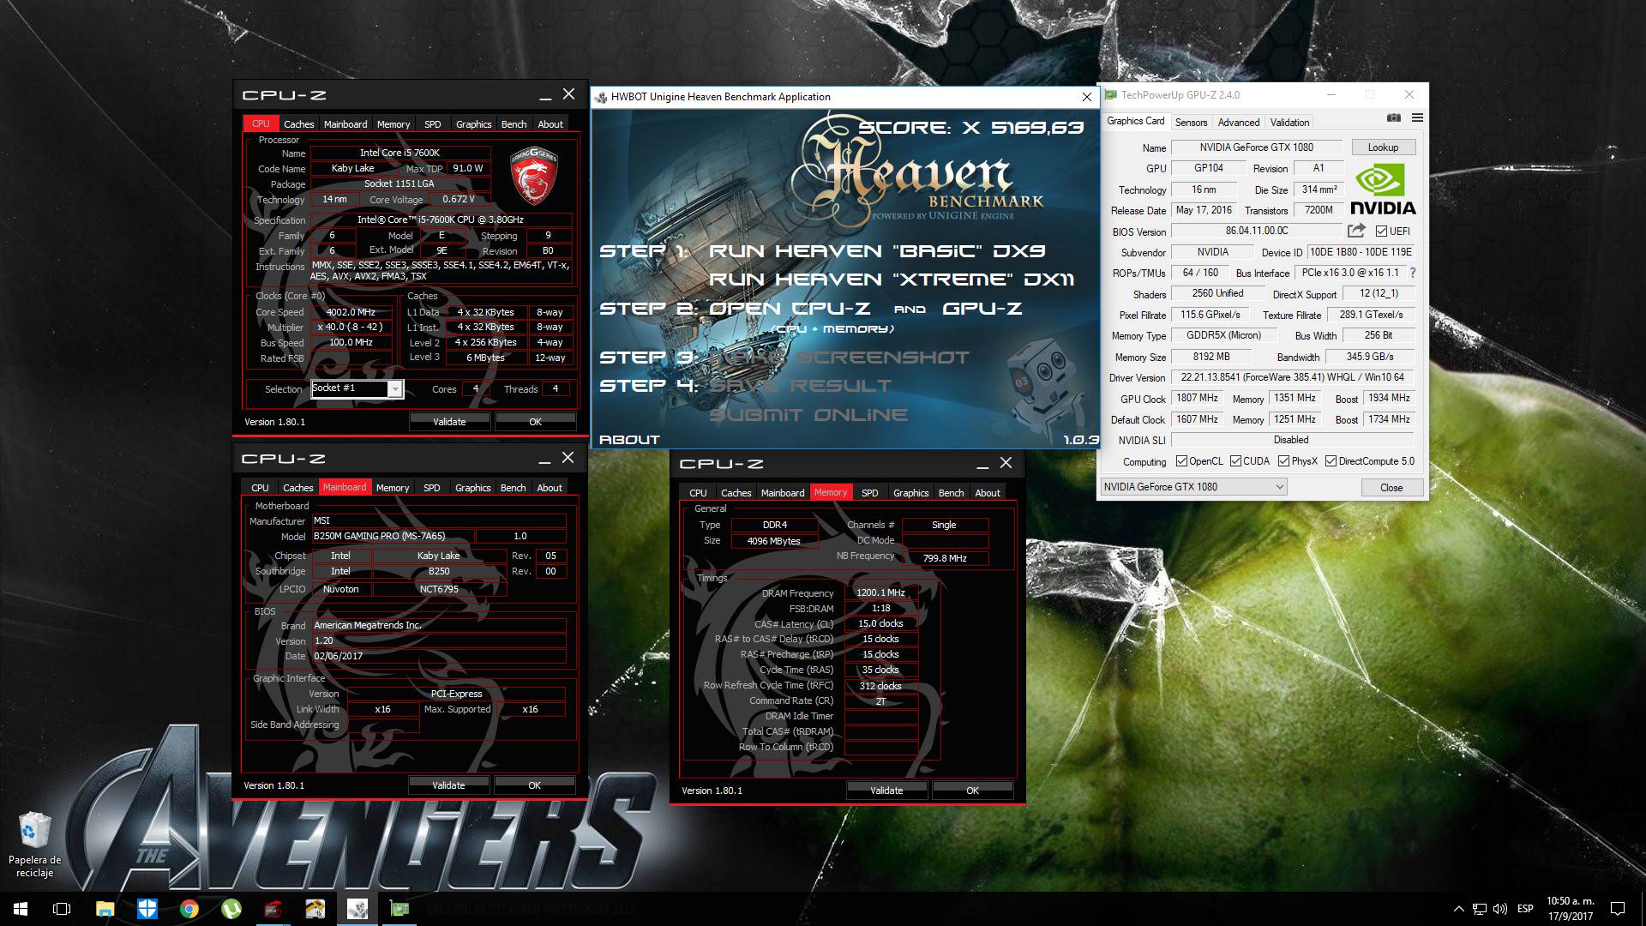Open Windows Defender shield on the taskbar
The height and width of the screenshot is (926, 1646).
(147, 908)
